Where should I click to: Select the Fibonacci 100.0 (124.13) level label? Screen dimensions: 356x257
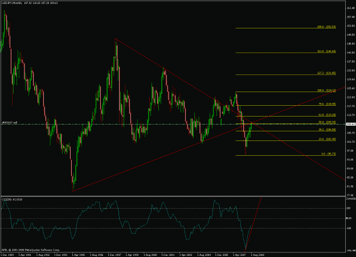click(326, 90)
